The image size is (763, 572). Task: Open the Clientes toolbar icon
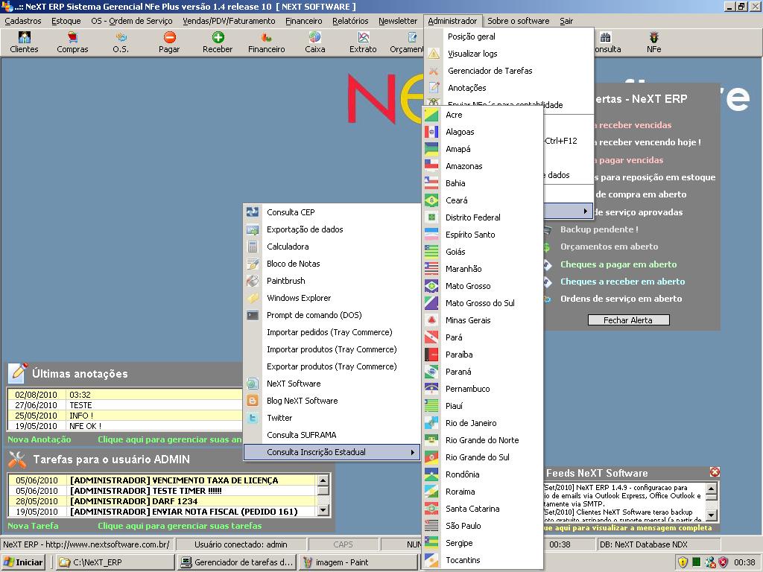25,42
